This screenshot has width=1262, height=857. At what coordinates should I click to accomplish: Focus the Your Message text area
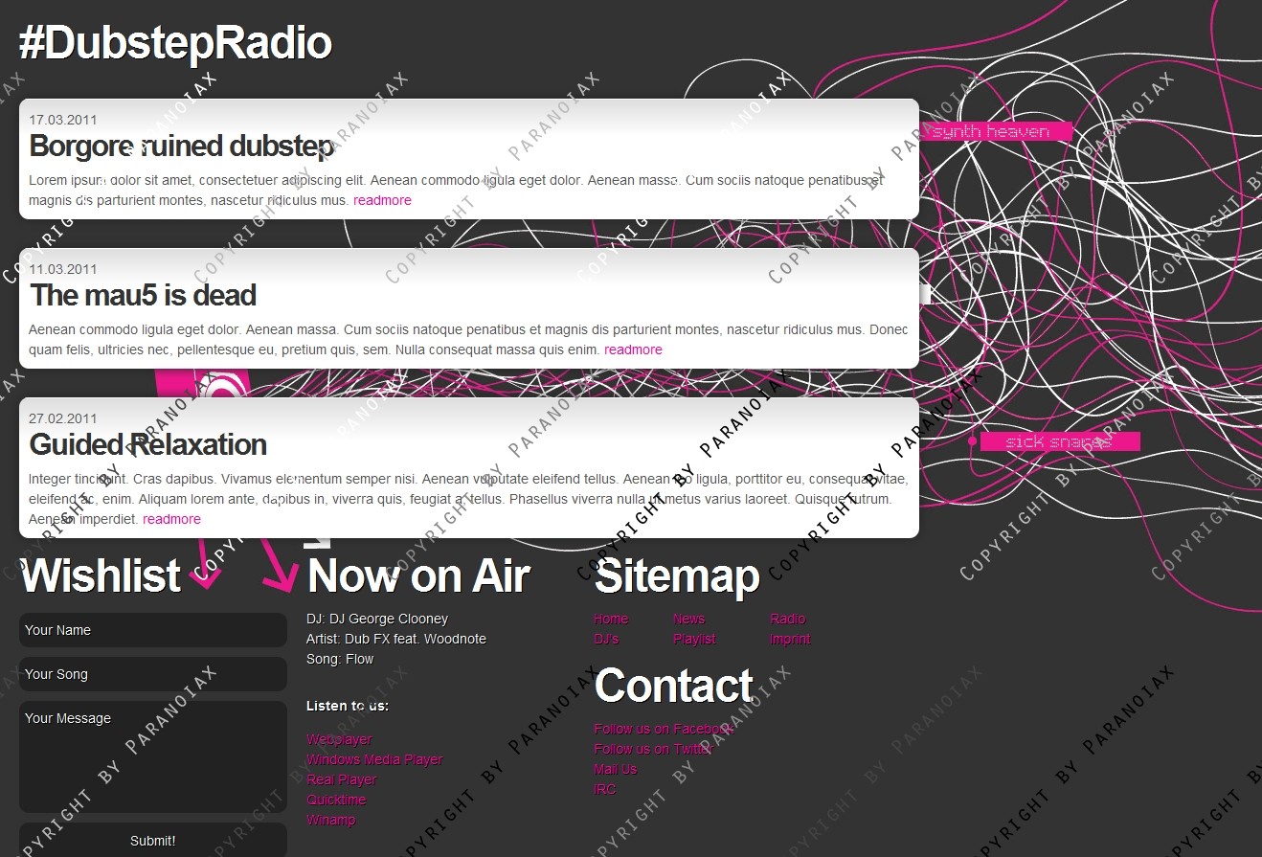[153, 756]
